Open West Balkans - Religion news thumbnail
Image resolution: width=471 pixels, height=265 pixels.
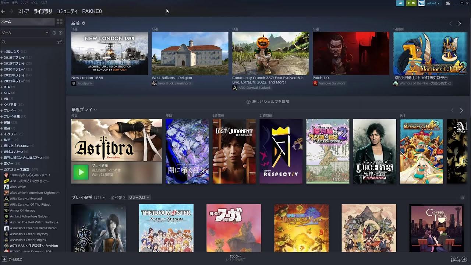click(190, 53)
